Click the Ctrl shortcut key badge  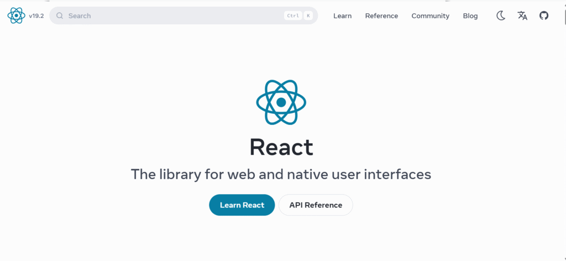[293, 16]
